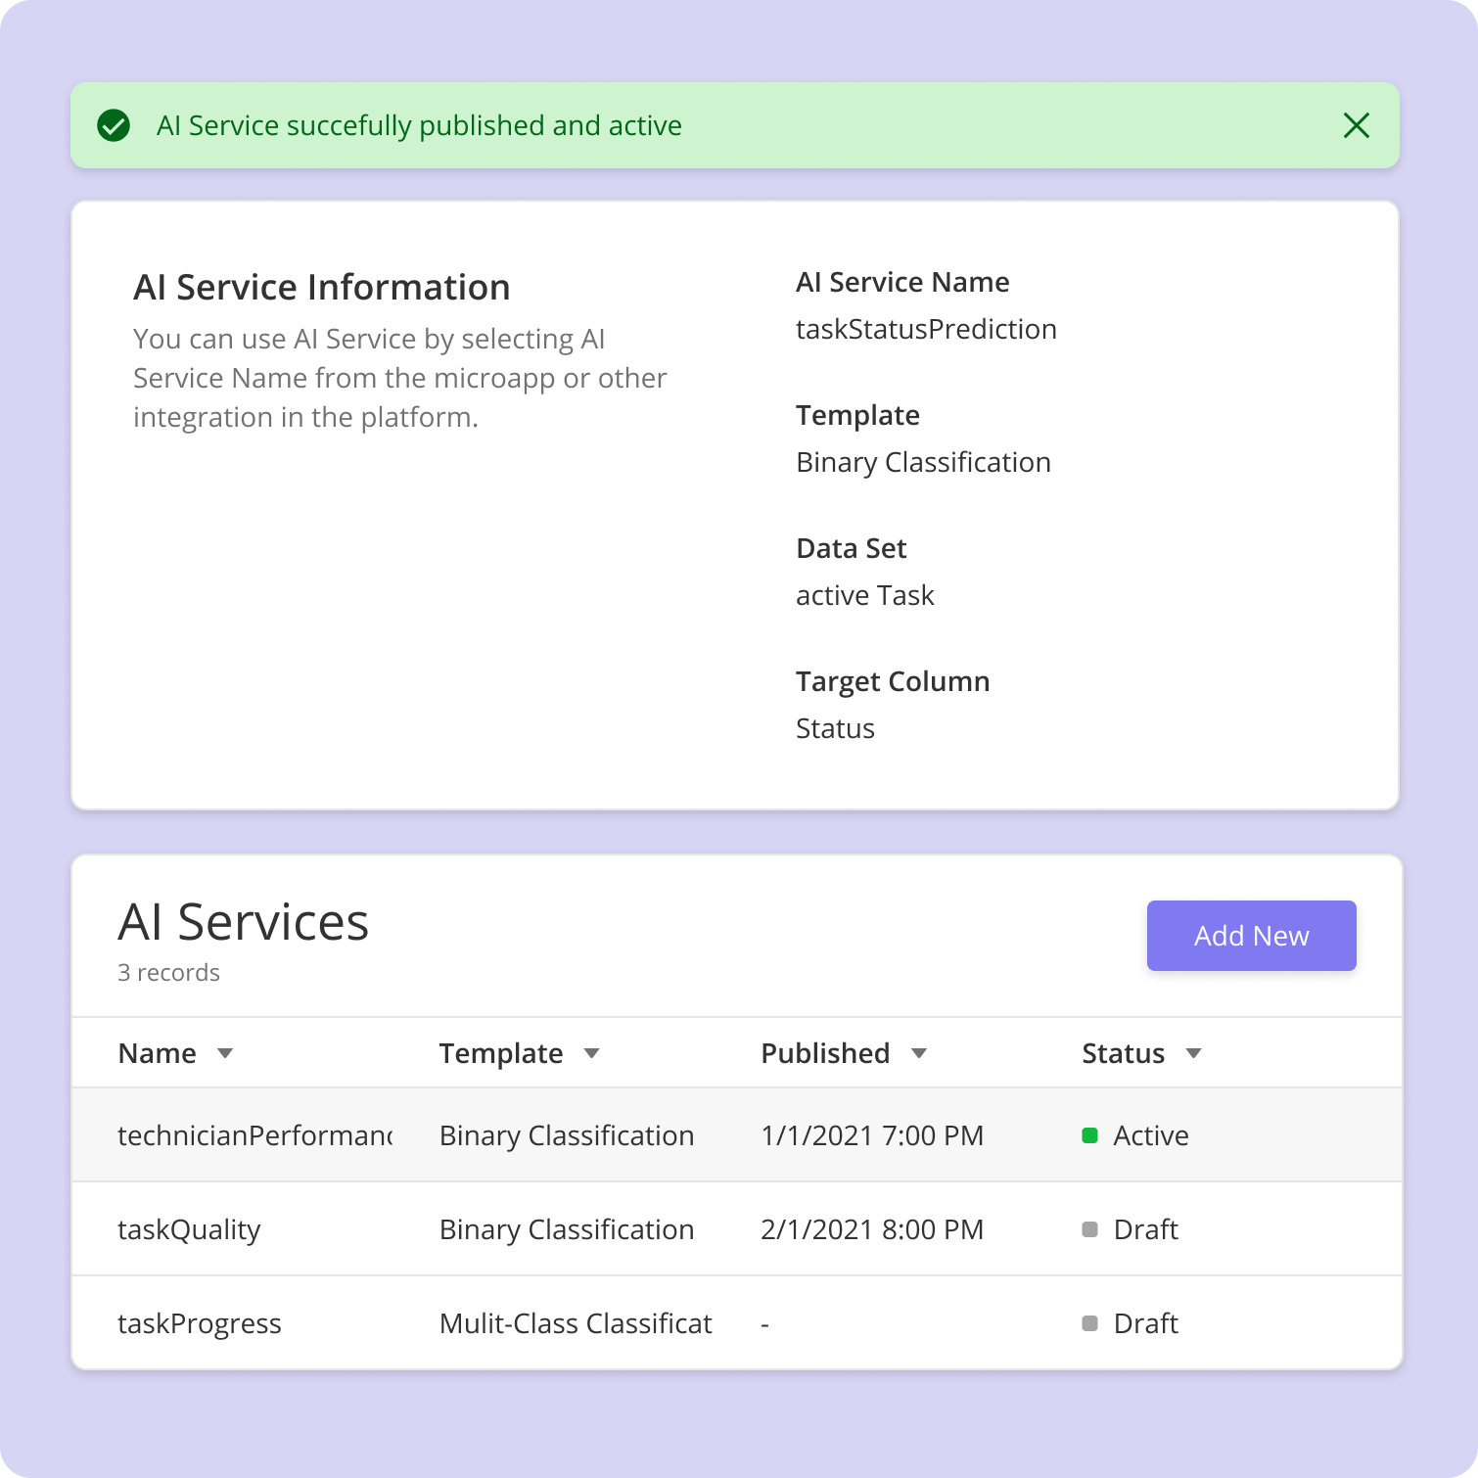Click Binary Classification in technicianPerformance row
Screen dimensions: 1478x1478
(567, 1135)
